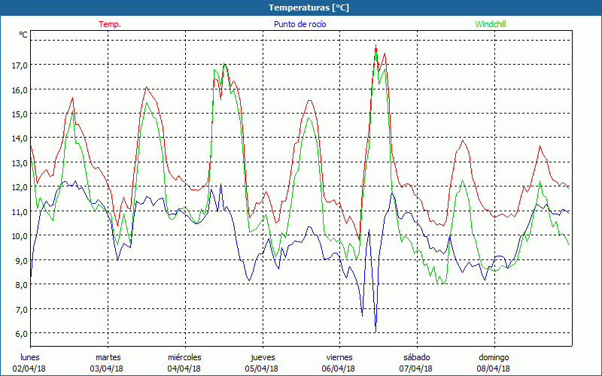
Task: Select the blue Punto de rocío legend label
Action: point(299,24)
